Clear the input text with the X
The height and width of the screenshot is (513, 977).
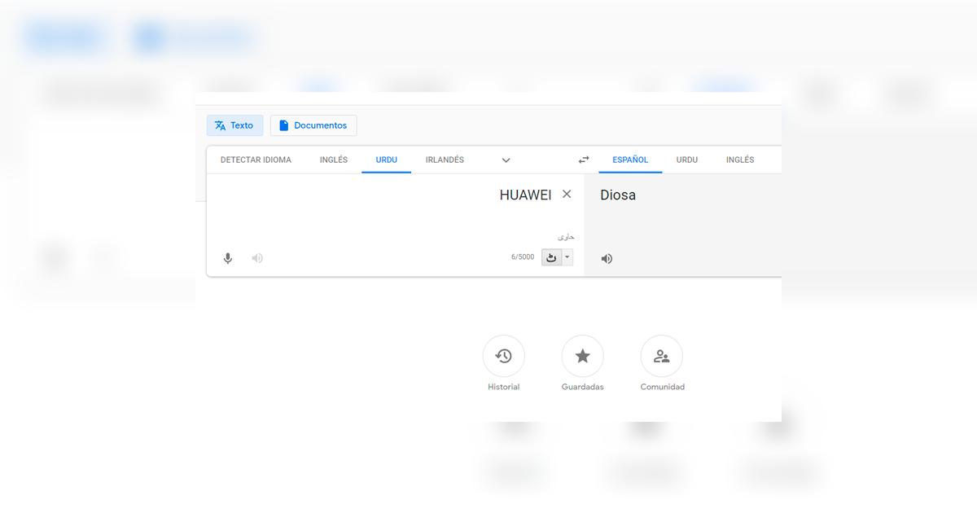(567, 194)
